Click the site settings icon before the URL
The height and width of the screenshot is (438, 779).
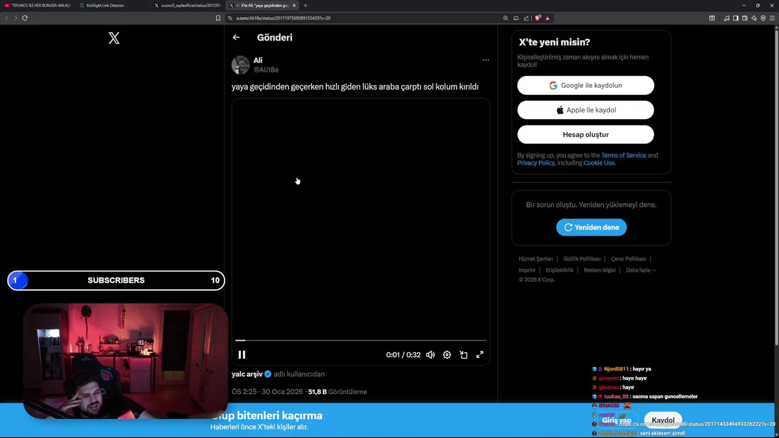click(230, 18)
